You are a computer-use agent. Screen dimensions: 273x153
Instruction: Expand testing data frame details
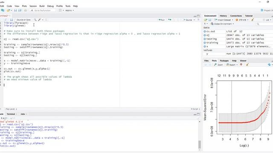[x=205, y=39]
